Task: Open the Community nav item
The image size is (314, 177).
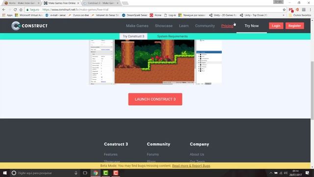Action: coord(205,26)
